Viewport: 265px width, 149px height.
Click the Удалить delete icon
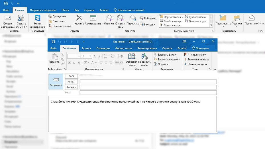tap(79, 20)
